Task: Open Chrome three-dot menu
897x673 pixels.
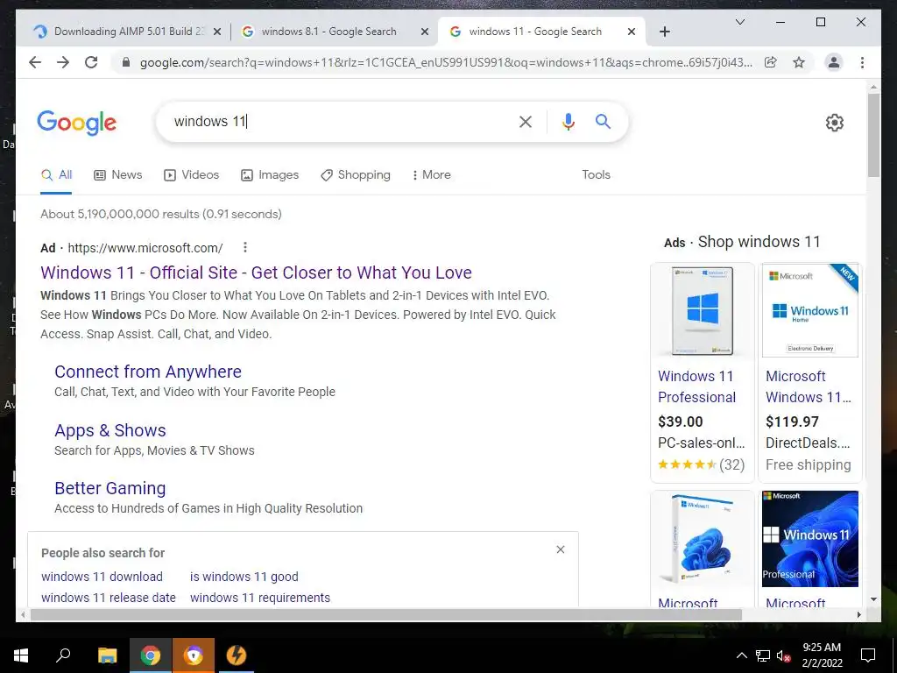Action: tap(862, 62)
